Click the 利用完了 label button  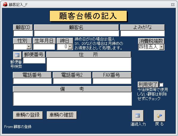click(x=148, y=85)
